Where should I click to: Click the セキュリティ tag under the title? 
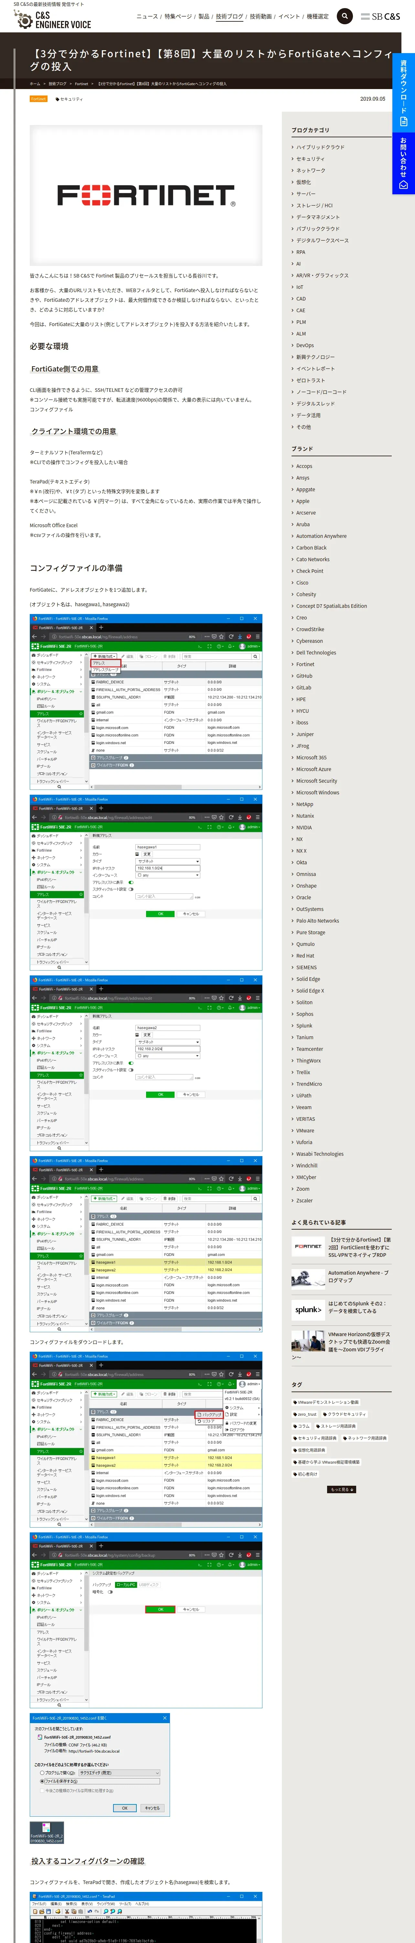[69, 99]
